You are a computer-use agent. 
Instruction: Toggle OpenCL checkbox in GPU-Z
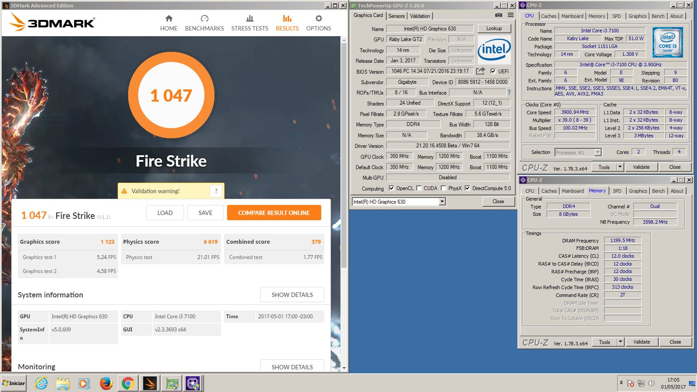point(391,188)
